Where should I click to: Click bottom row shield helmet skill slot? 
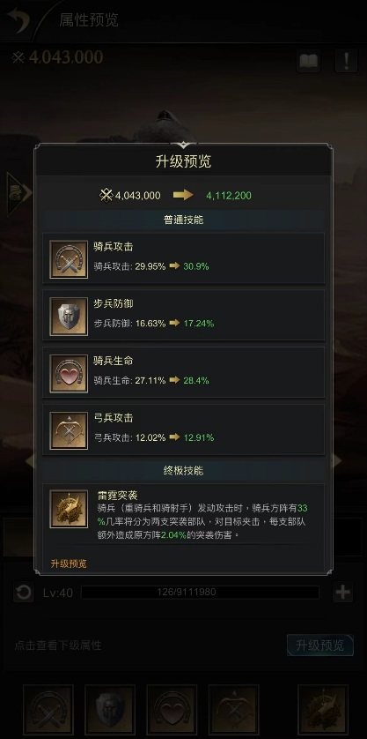tap(110, 709)
